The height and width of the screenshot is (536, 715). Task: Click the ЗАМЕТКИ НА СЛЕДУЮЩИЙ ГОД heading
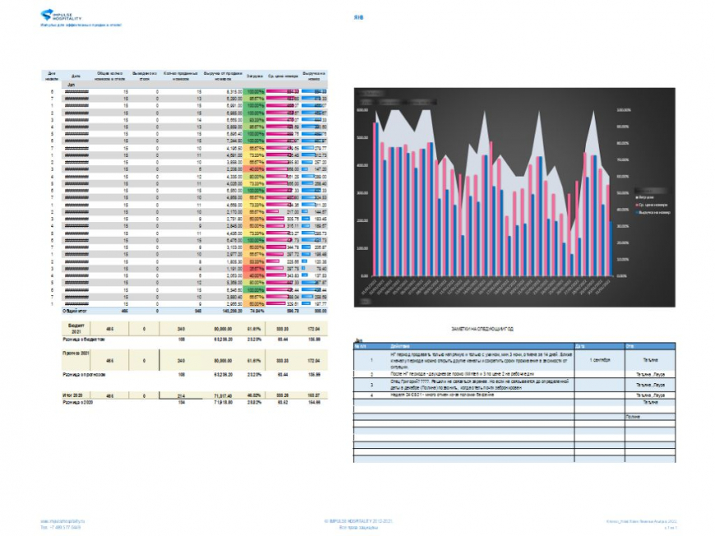pyautogui.click(x=482, y=329)
